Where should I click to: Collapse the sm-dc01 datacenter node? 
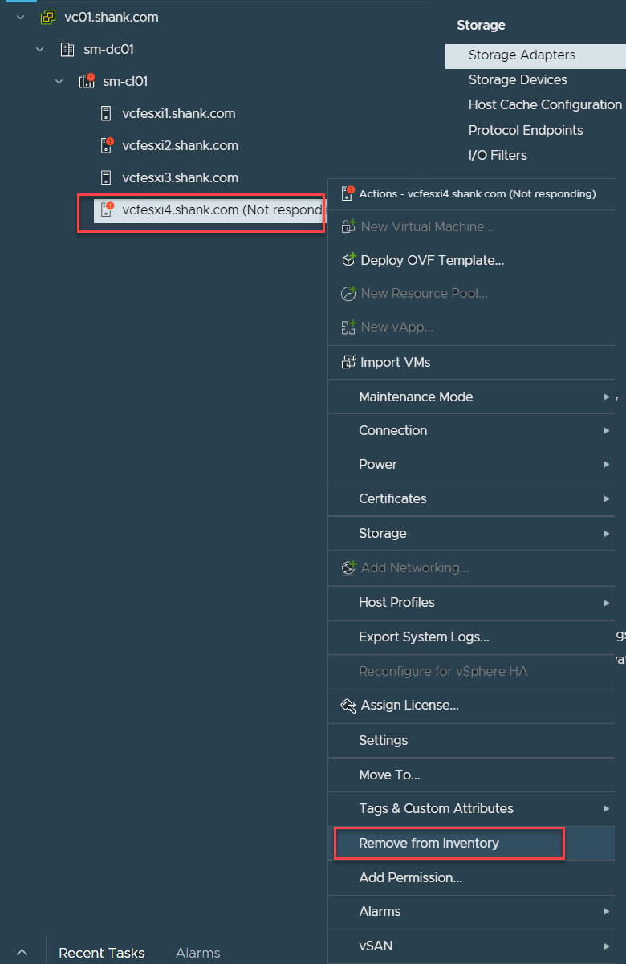pos(40,49)
